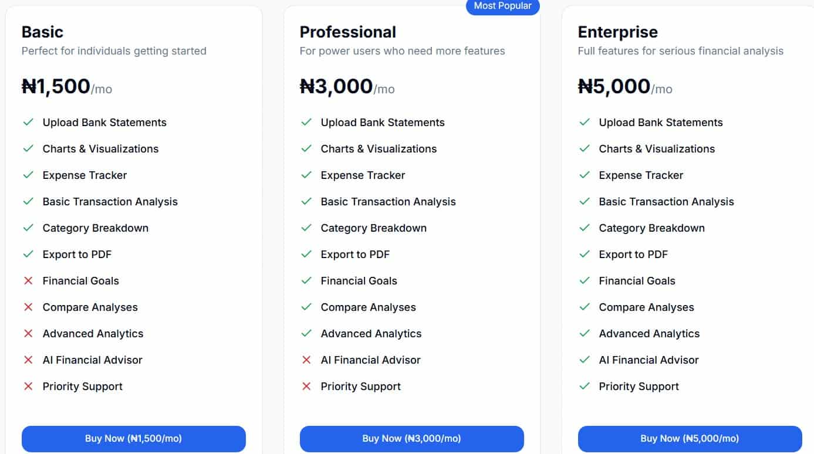Click the green check next to Export to PDF in Basic

point(28,254)
